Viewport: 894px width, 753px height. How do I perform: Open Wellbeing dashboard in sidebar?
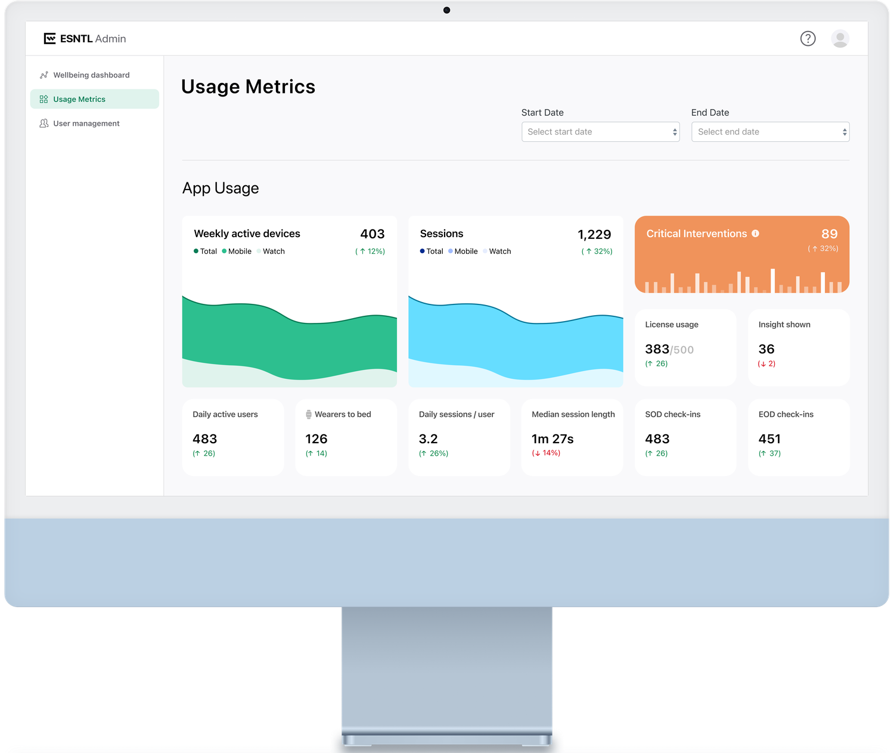(x=95, y=75)
